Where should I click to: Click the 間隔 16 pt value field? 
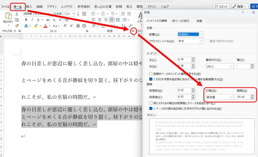coord(244,97)
